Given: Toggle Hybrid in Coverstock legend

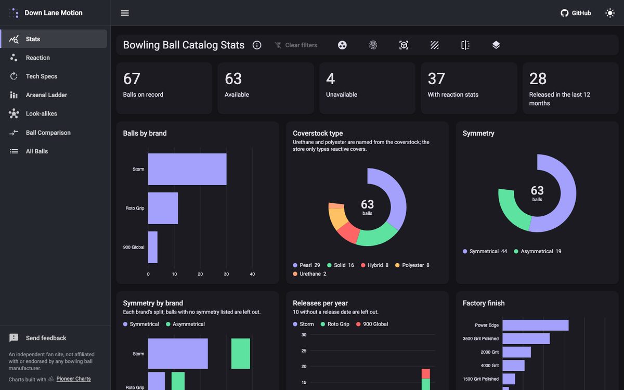Looking at the screenshot, I should click(375, 265).
